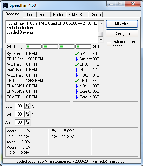Click the blue down arrow beside HD0
Viewport: 143px width, 166px height.
coord(77,75)
